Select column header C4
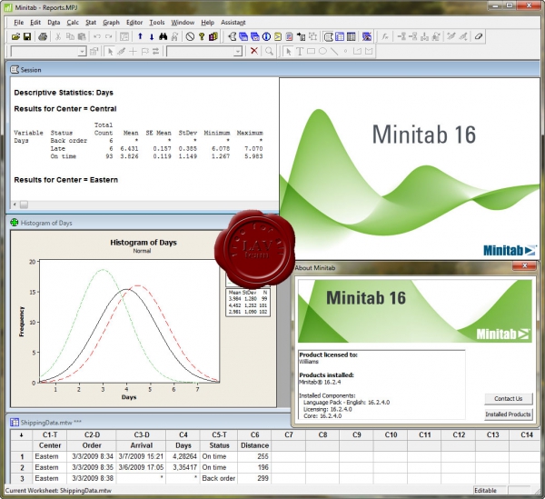The image size is (545, 499). (x=183, y=434)
